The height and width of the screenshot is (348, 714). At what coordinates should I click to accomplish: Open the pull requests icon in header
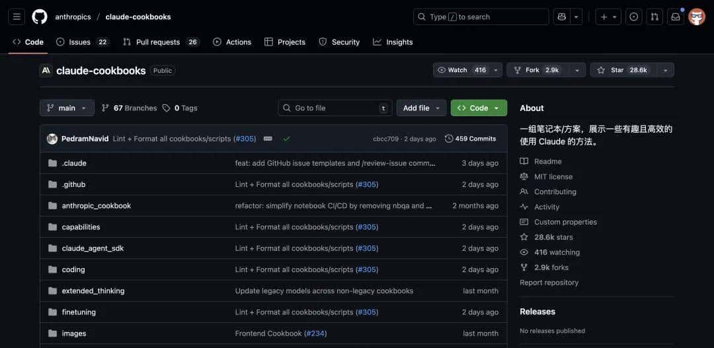(654, 17)
